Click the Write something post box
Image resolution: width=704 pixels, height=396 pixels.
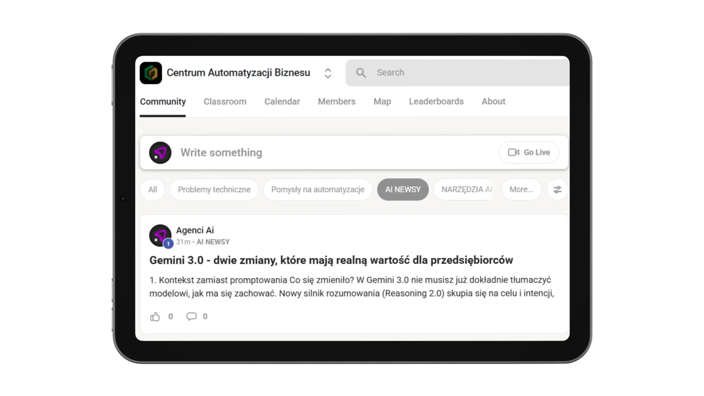point(330,153)
